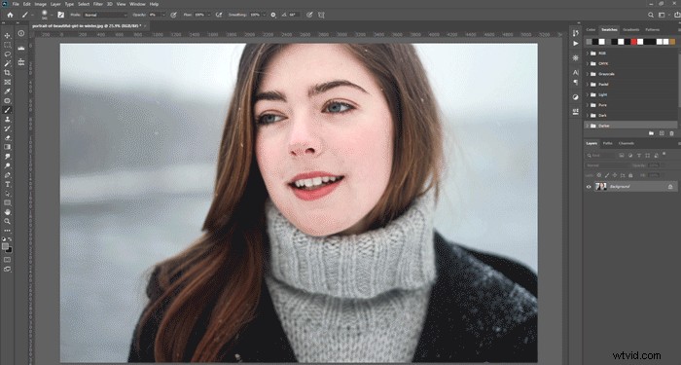Viewport: 681px width, 365px height.
Task: Select the Gradient tool
Action: click(8, 147)
